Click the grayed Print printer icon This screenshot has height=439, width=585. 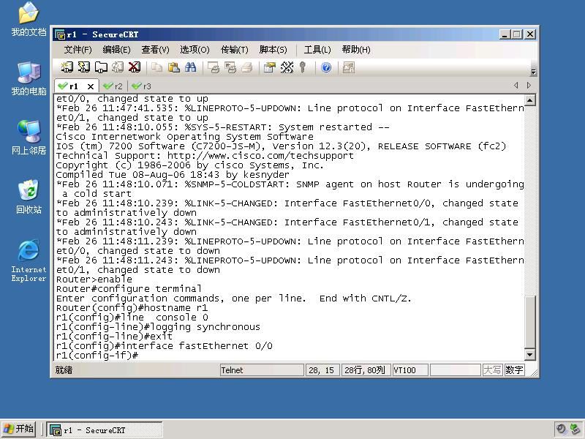pos(246,67)
